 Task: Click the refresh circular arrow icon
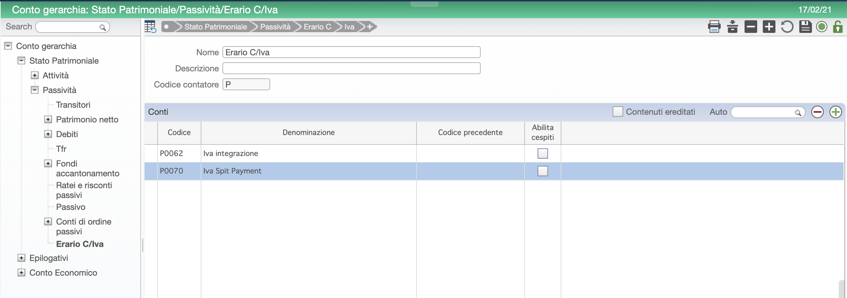point(787,27)
